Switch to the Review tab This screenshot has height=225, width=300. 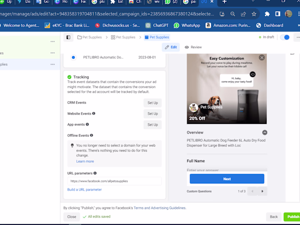point(193,47)
